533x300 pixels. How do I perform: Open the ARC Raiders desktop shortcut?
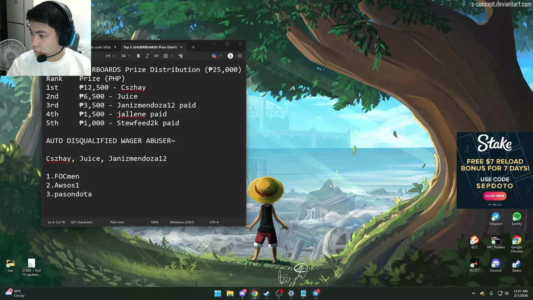click(496, 242)
